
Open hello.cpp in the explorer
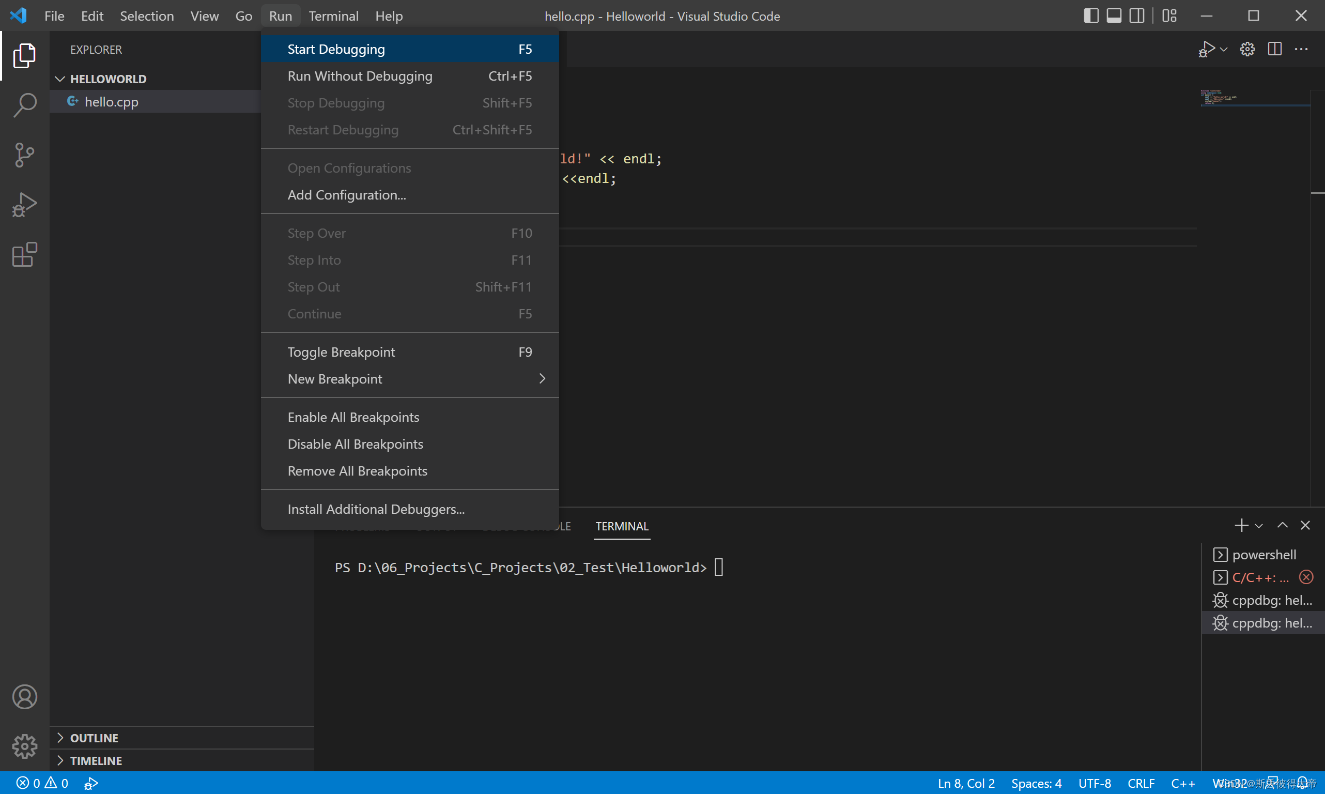155,102
